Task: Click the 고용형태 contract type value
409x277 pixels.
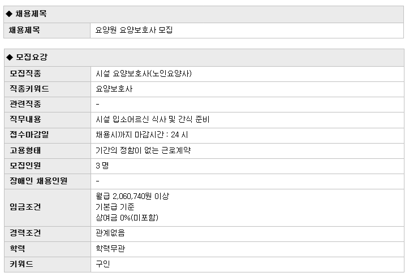Action: (143, 150)
